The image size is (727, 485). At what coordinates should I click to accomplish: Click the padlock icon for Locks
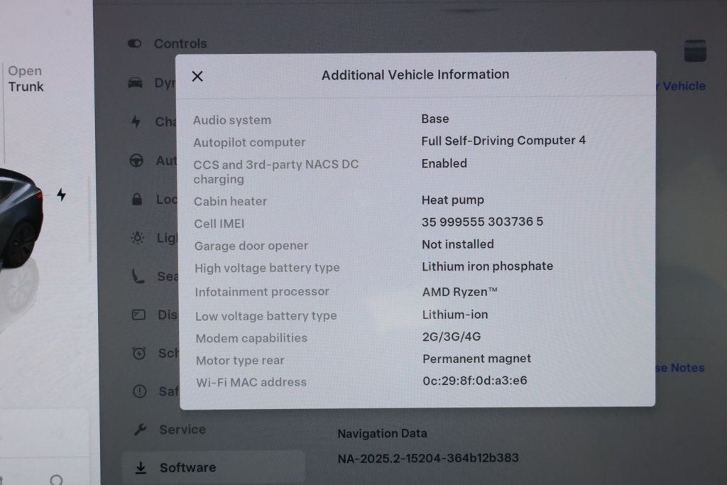(137, 200)
